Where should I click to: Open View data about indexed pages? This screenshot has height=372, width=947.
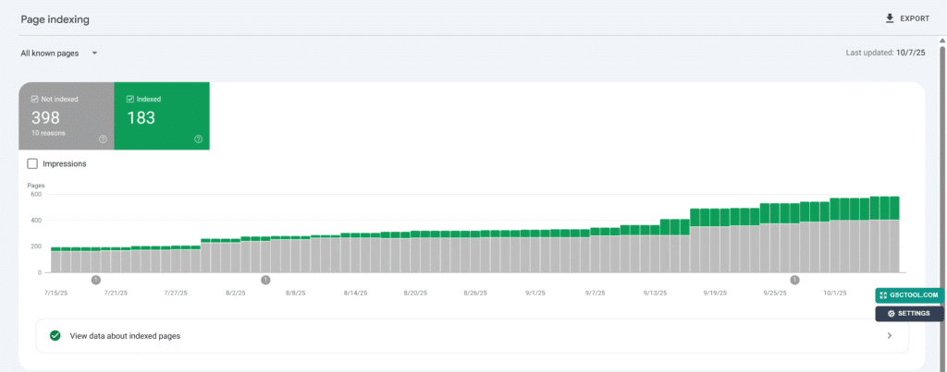point(125,336)
